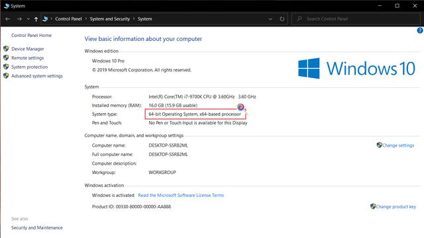
Task: Click the Back navigation arrow
Action: (7, 19)
